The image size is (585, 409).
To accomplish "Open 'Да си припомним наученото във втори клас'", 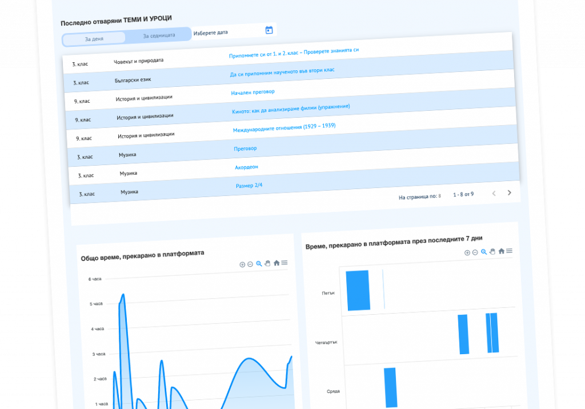I will [x=282, y=71].
